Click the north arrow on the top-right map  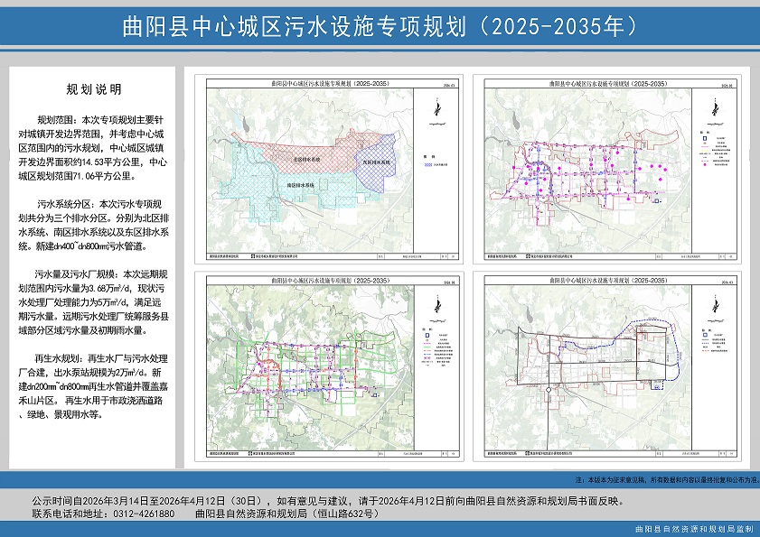[715, 112]
